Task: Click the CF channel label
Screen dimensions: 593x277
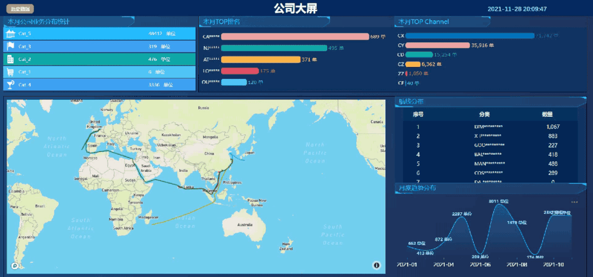Action: click(x=400, y=83)
